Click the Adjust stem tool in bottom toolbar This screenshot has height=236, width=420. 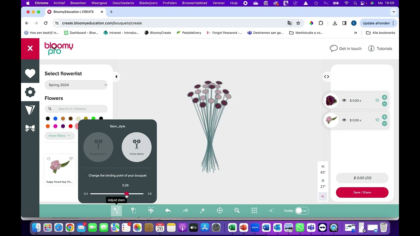coord(116,211)
